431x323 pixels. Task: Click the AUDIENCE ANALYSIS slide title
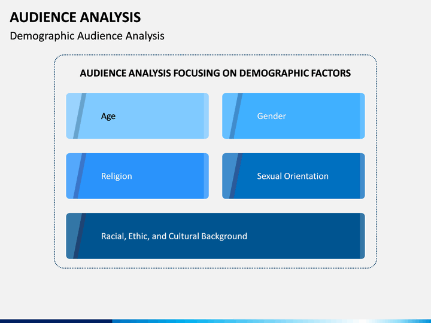75,17
